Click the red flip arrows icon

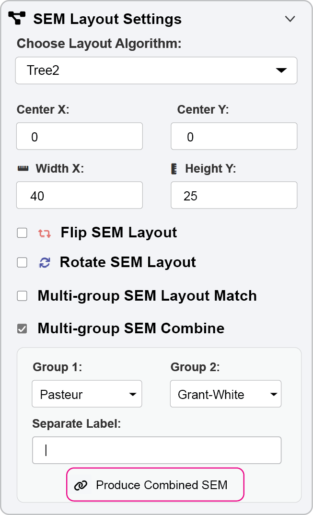pyautogui.click(x=45, y=234)
